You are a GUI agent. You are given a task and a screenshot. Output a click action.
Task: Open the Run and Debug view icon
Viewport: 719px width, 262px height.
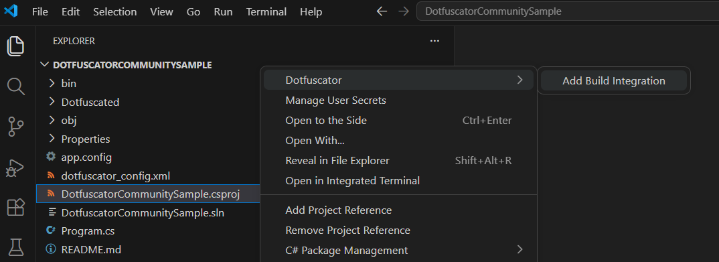[x=15, y=168]
